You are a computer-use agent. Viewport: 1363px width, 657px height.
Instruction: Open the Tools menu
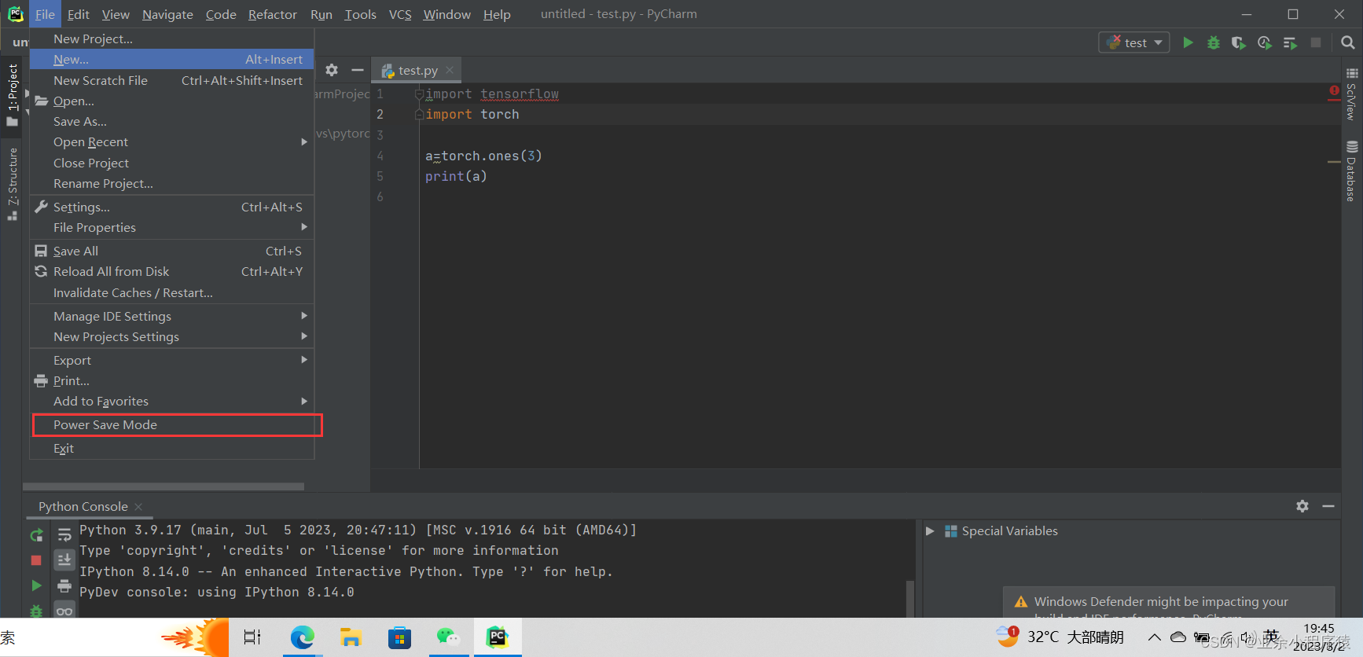tap(360, 14)
